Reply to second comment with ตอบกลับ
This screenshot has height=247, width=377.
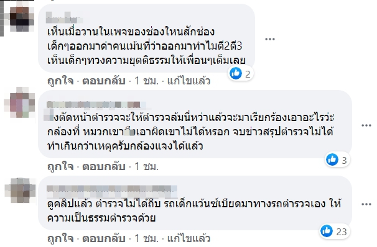tap(104, 166)
